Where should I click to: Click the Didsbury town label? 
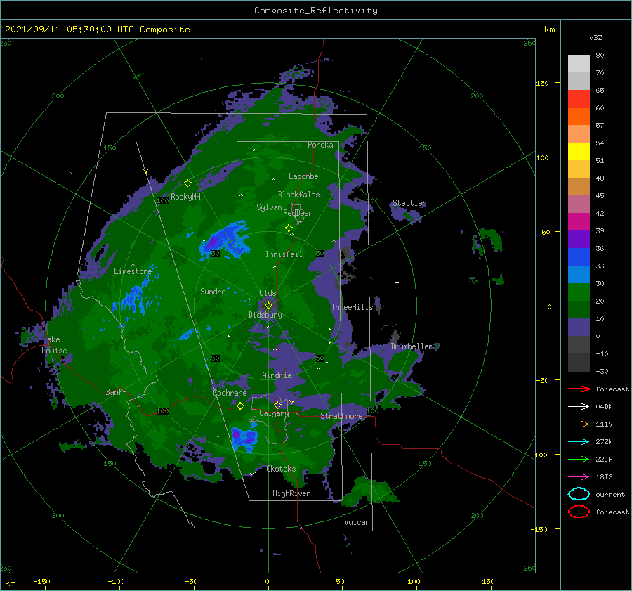265,315
